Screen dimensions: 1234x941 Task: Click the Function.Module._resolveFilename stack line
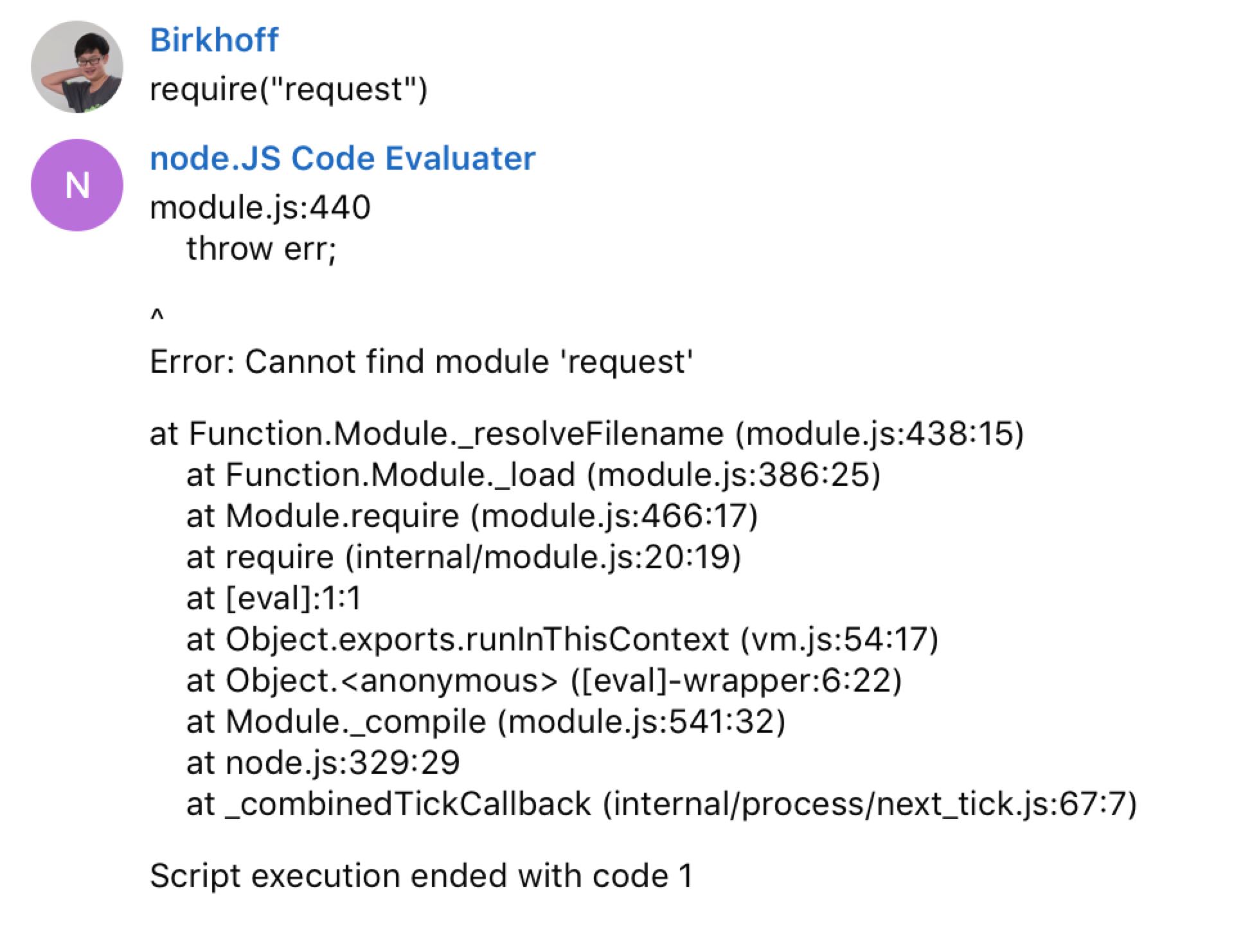(586, 434)
